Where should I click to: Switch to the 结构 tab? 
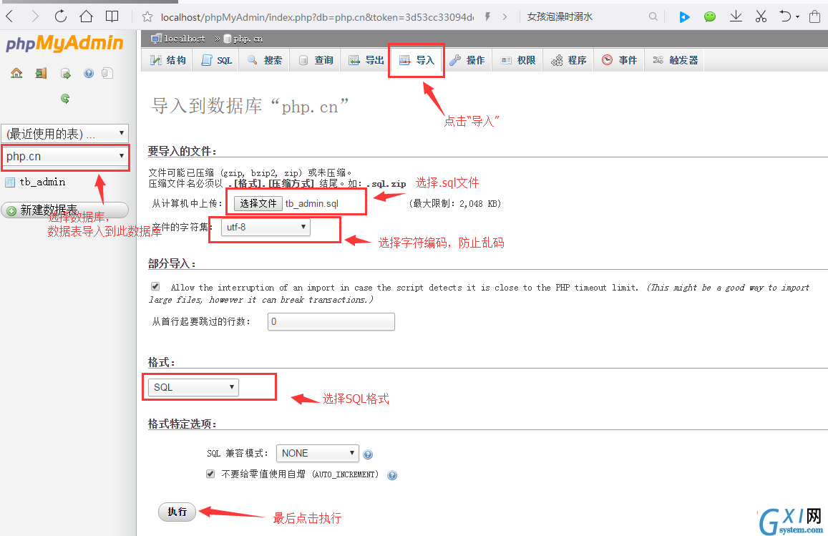168,60
